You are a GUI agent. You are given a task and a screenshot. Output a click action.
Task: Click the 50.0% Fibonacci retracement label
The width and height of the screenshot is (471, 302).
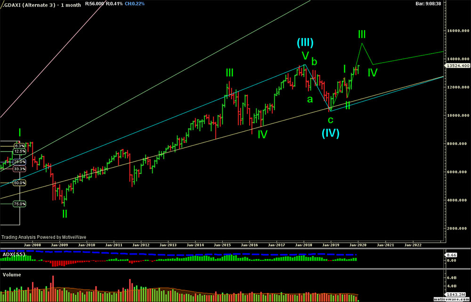click(x=20, y=183)
